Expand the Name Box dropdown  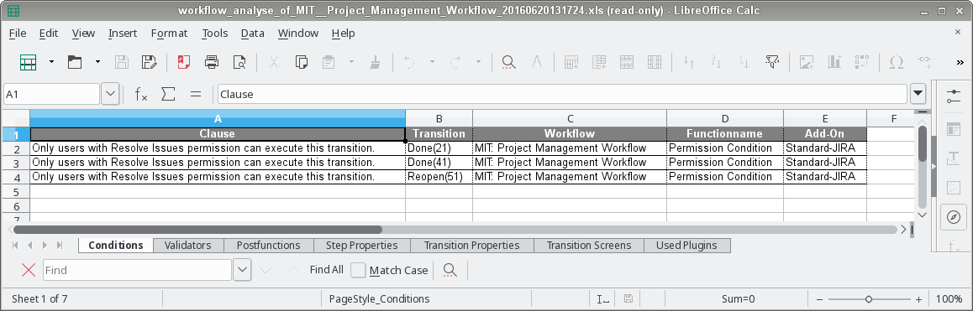(x=110, y=94)
